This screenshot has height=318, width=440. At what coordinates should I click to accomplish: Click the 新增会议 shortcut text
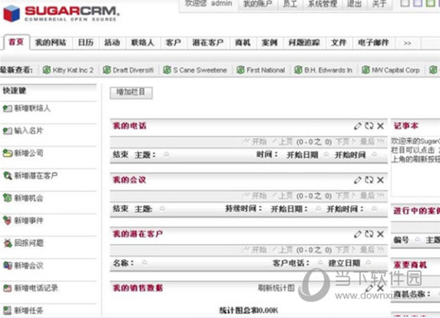[29, 265]
